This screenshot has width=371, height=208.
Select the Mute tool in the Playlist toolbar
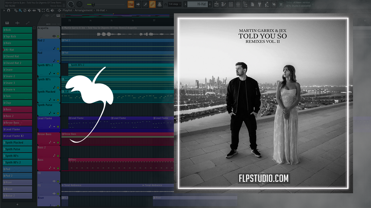30,10
